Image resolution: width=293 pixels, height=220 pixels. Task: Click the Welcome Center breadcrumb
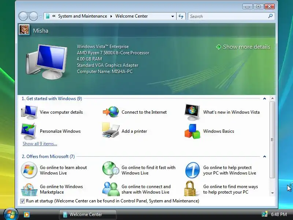[x=131, y=16]
